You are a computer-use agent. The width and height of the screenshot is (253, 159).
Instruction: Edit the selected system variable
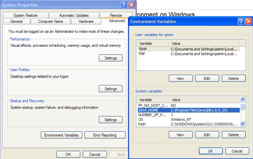point(207,135)
